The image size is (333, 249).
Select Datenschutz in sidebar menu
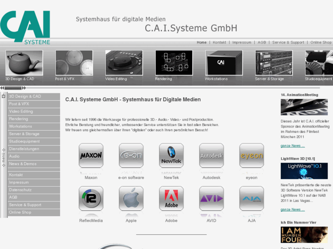34,190
